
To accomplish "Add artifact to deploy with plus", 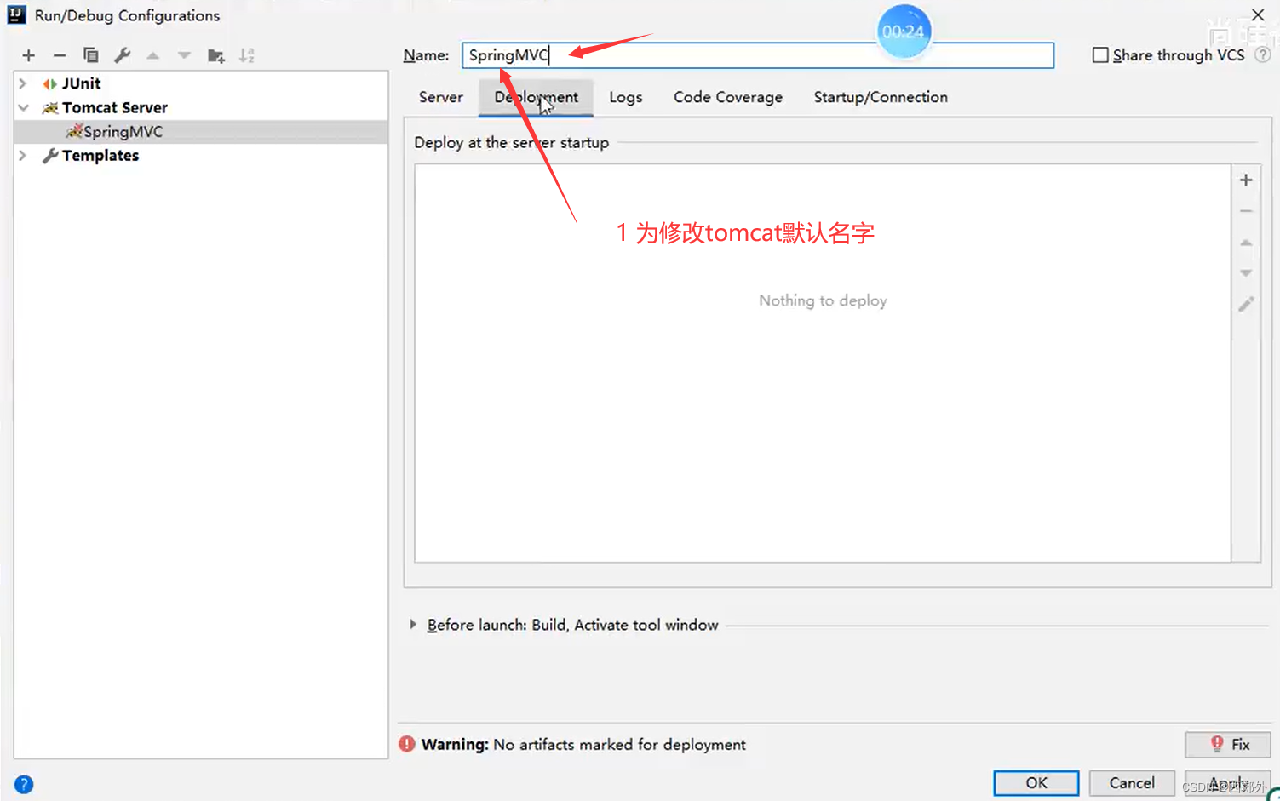I will [x=1246, y=180].
